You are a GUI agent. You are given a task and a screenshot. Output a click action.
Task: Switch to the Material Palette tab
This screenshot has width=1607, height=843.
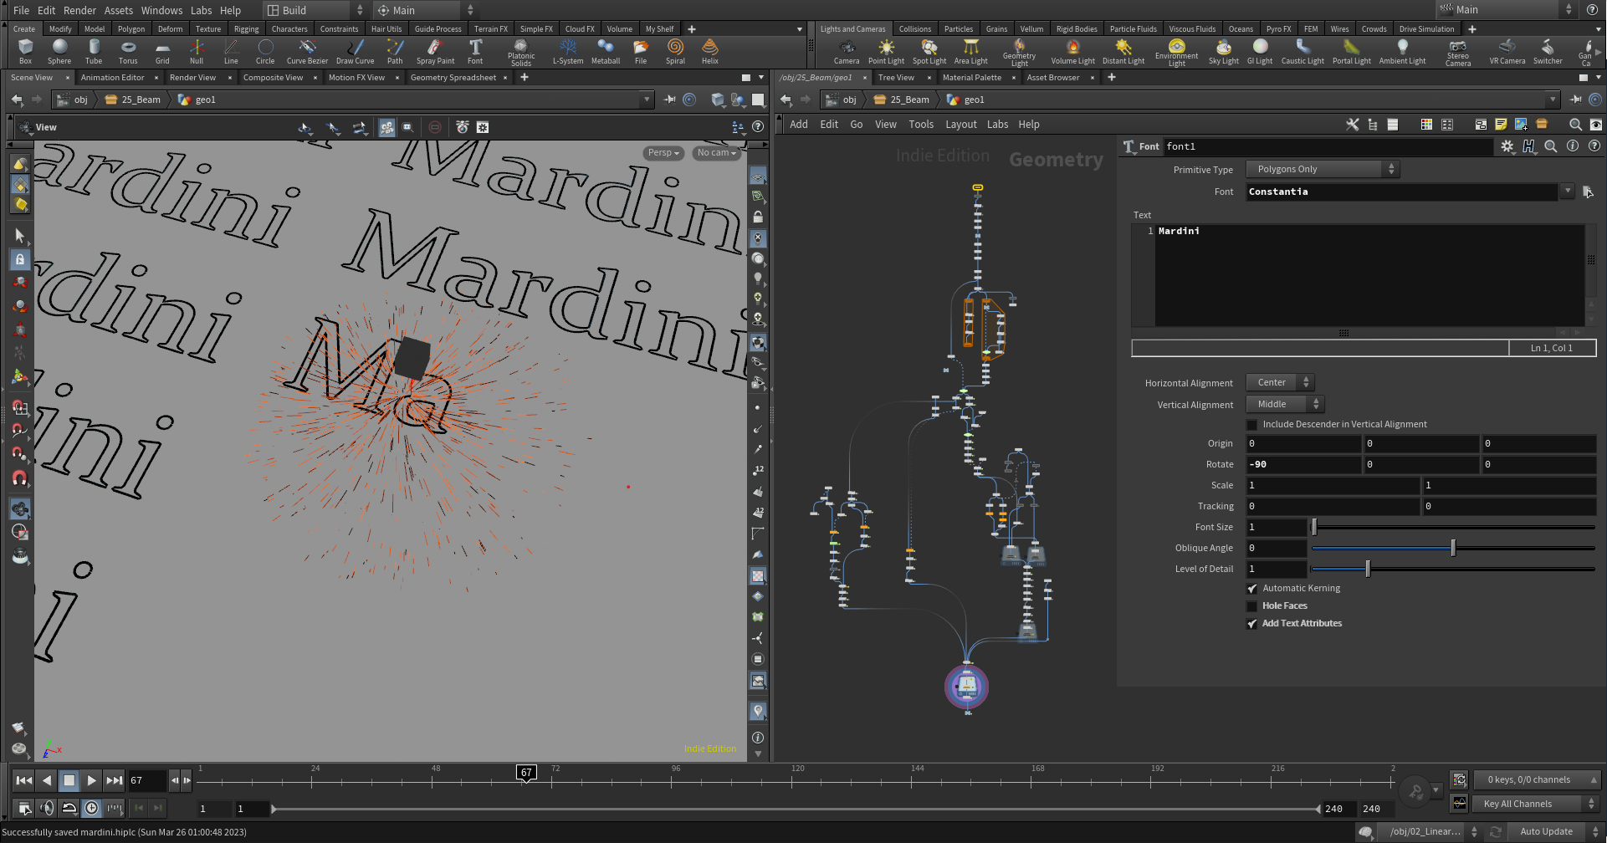click(971, 78)
